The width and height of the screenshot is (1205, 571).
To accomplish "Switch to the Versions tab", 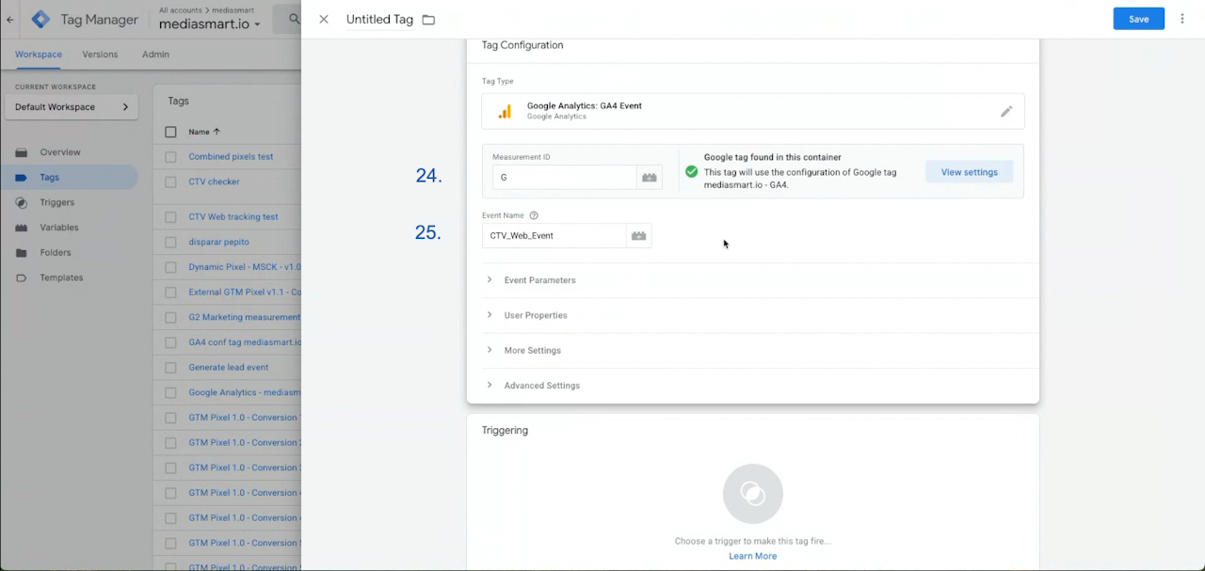I will click(100, 55).
